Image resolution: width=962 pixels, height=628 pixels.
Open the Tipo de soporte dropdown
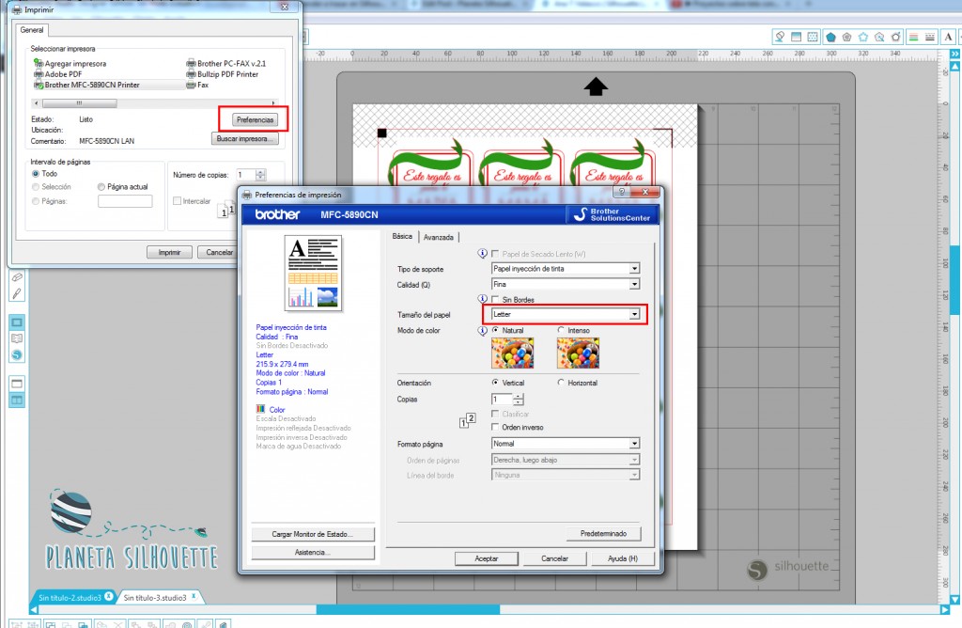click(566, 268)
